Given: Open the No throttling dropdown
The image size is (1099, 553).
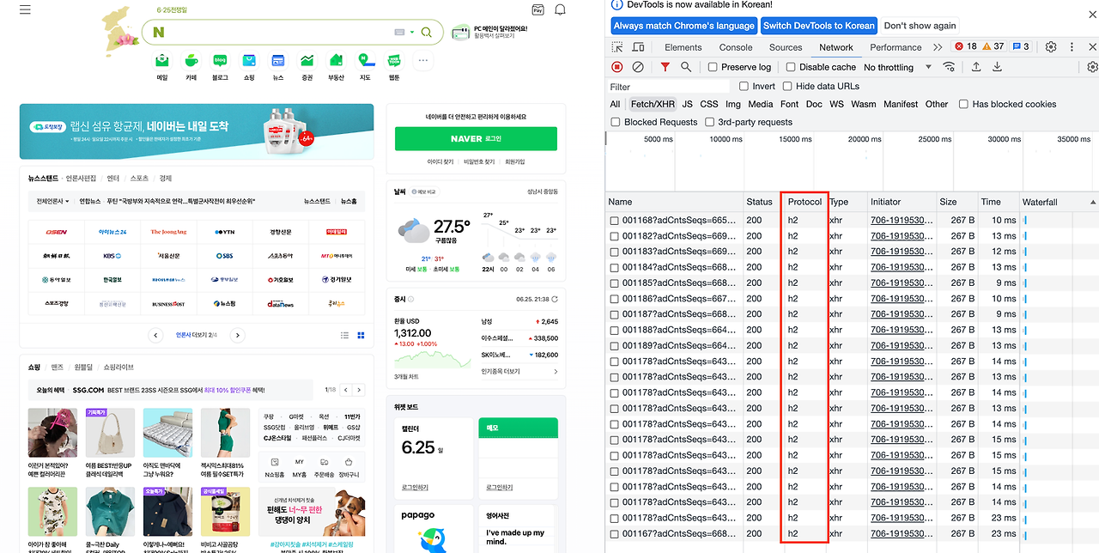Looking at the screenshot, I should [x=896, y=67].
